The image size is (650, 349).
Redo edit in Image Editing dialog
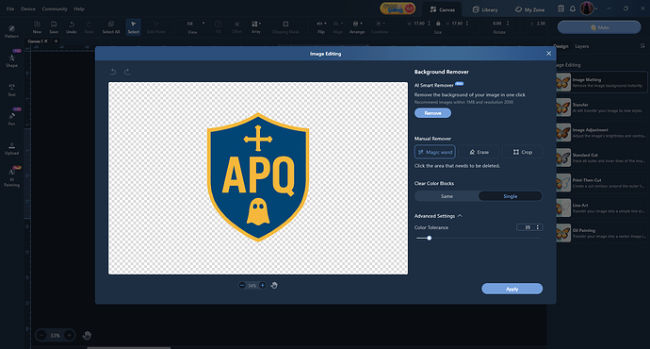pos(127,72)
